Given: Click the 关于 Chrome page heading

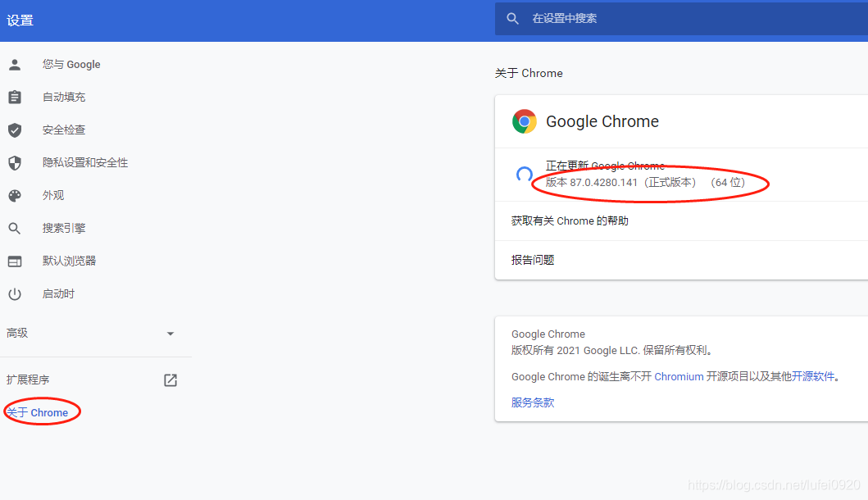Looking at the screenshot, I should point(529,74).
